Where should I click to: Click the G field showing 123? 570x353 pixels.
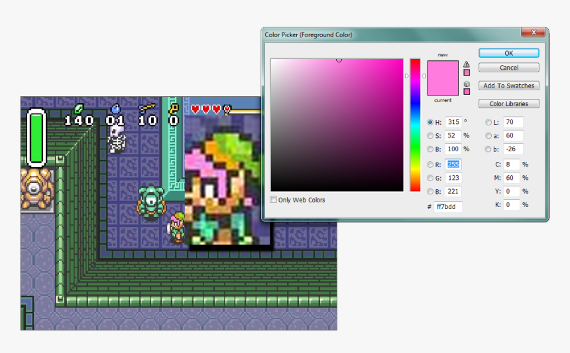[453, 178]
